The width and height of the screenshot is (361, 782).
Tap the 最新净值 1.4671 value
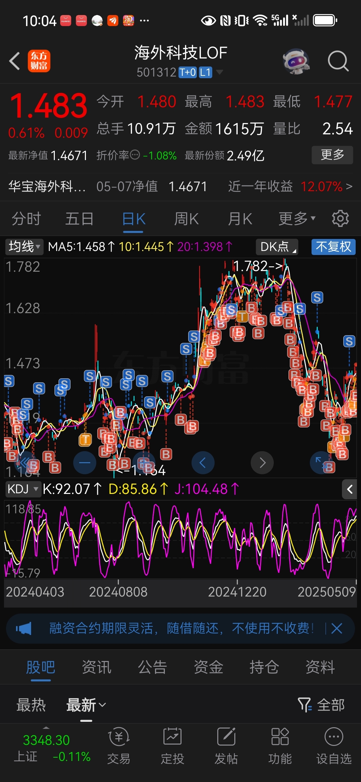point(69,155)
